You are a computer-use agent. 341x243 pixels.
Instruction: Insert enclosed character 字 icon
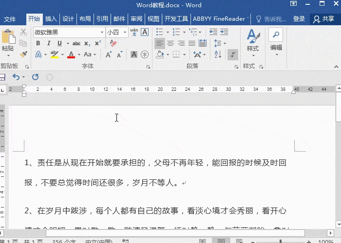click(145, 54)
